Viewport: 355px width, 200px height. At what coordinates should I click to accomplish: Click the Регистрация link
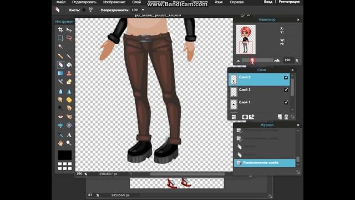289,2
